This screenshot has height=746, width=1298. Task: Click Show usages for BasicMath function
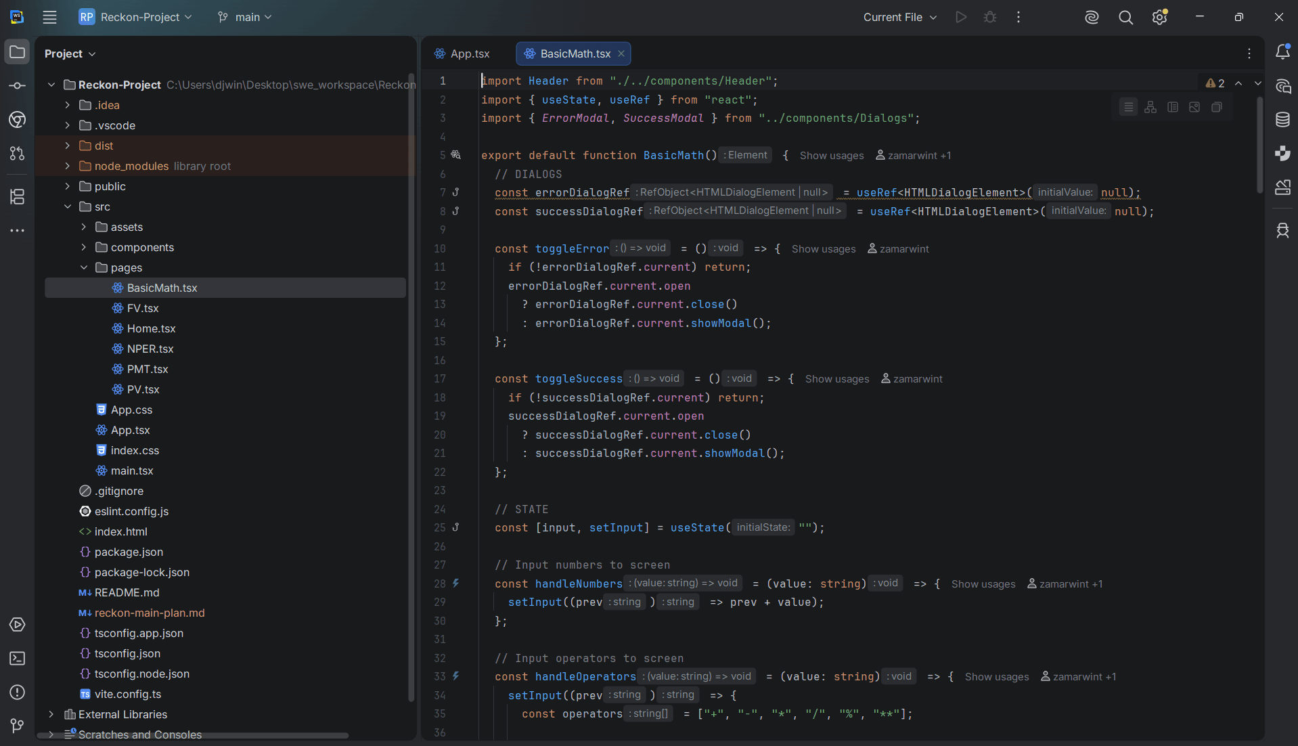tap(832, 156)
